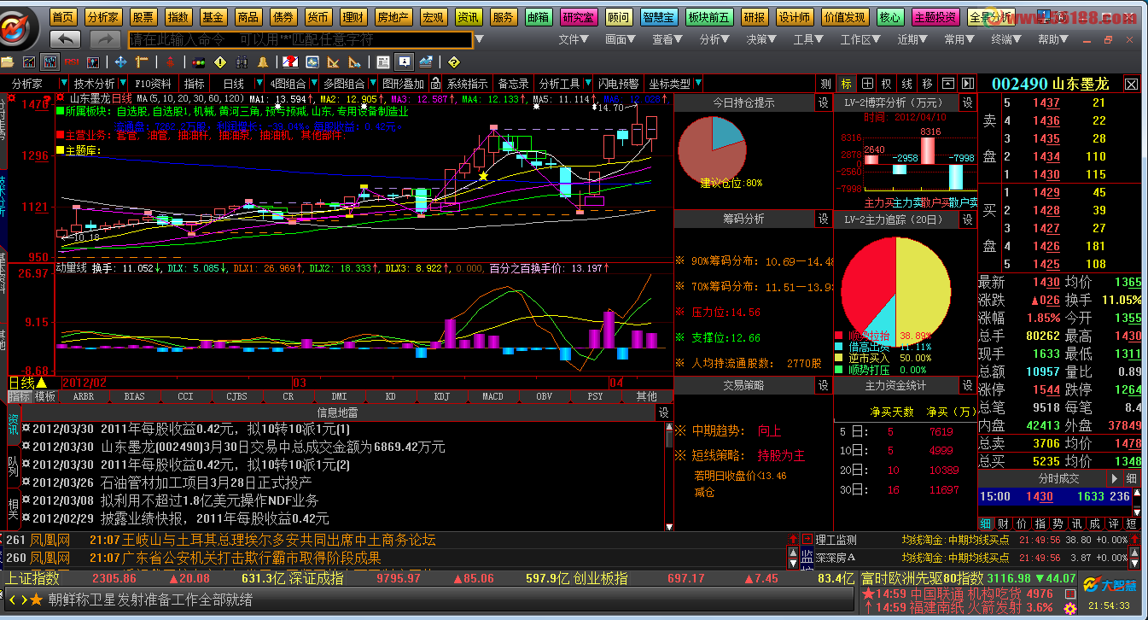Click the command input field
The image size is (1148, 620).
[x=300, y=39]
